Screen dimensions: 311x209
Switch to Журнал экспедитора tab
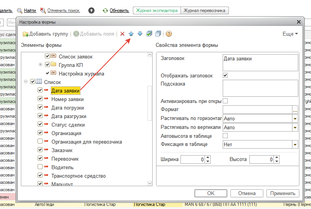[x=157, y=10]
